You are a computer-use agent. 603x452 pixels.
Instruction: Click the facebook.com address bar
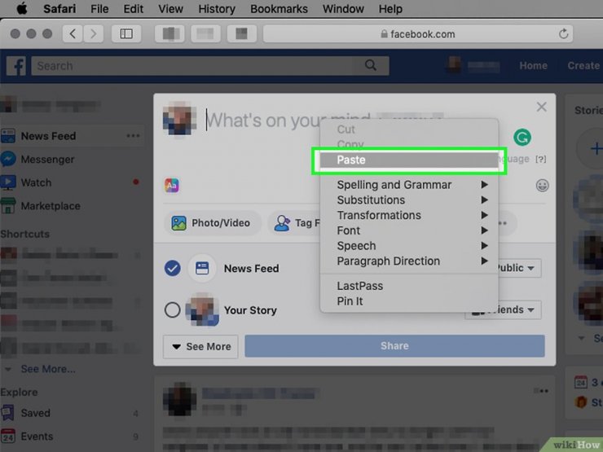[418, 34]
